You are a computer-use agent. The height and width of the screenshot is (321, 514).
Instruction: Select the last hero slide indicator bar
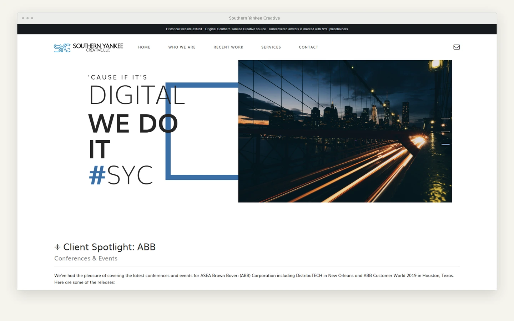pos(445,144)
